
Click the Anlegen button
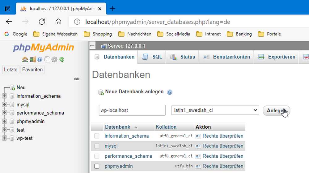click(276, 111)
